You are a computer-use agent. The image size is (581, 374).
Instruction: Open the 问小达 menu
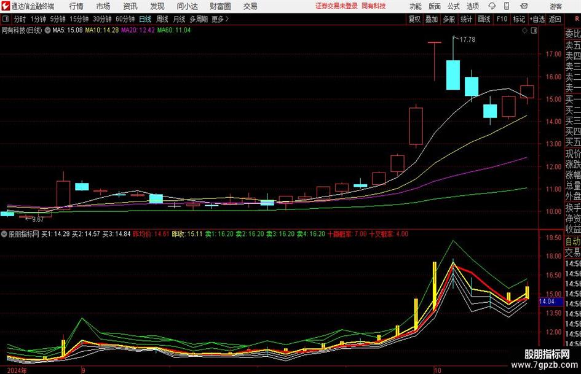[187, 6]
